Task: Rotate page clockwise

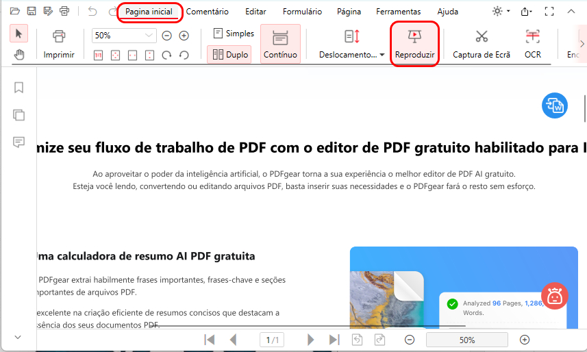Action: tap(166, 55)
